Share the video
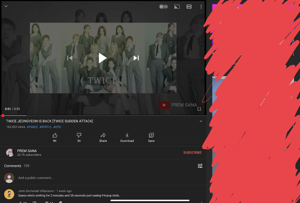This screenshot has height=203, width=300. pos(103,138)
